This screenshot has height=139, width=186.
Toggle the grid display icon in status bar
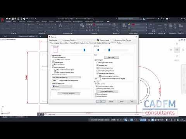(118, 120)
